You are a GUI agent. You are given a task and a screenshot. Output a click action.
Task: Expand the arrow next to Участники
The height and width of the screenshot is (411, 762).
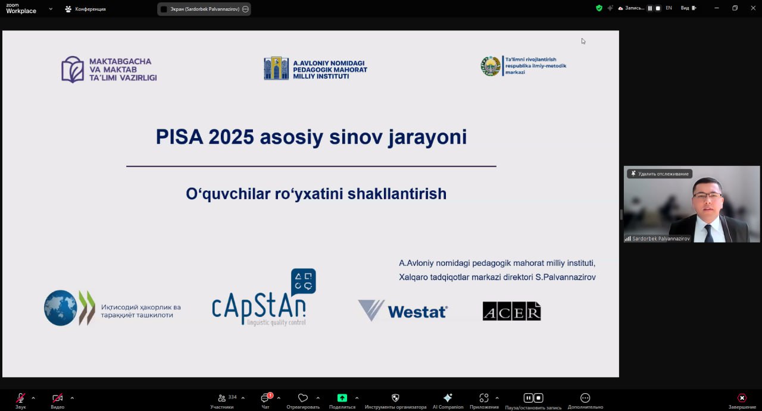[x=243, y=398]
